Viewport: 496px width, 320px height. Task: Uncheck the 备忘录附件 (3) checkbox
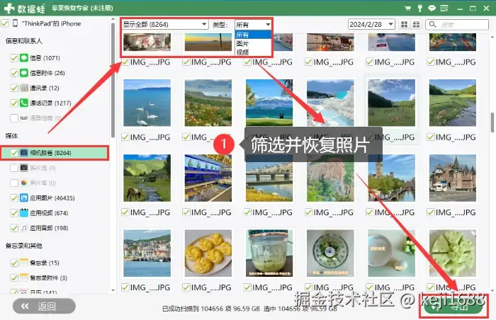coord(14,278)
